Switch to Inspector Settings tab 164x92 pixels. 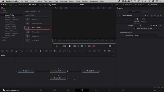[x=143, y=20]
